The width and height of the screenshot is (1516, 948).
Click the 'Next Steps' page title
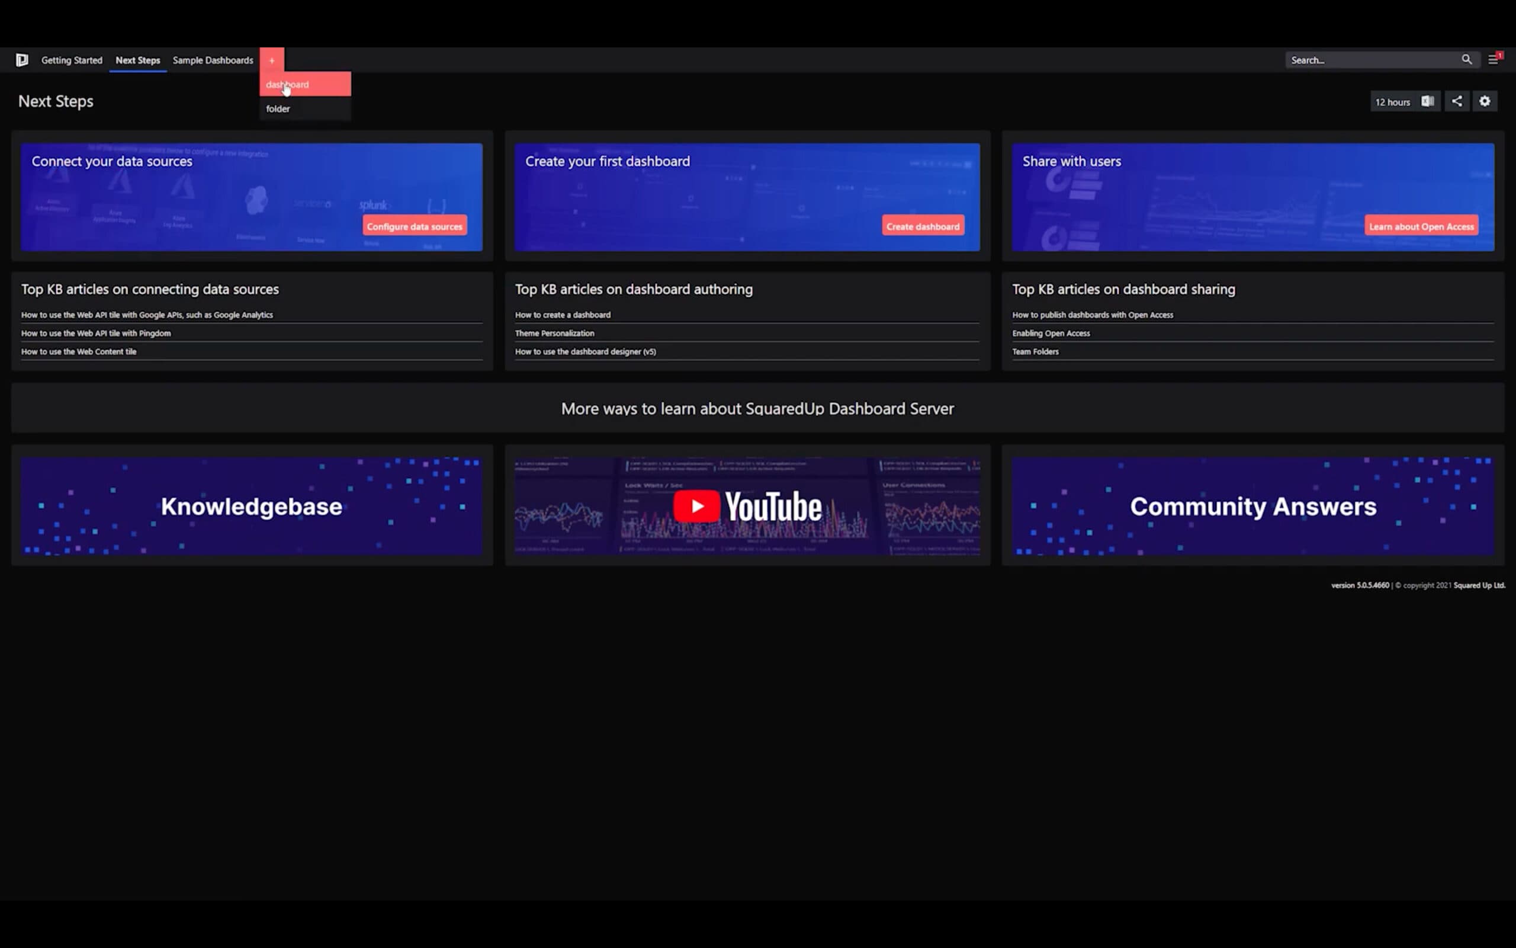(56, 101)
